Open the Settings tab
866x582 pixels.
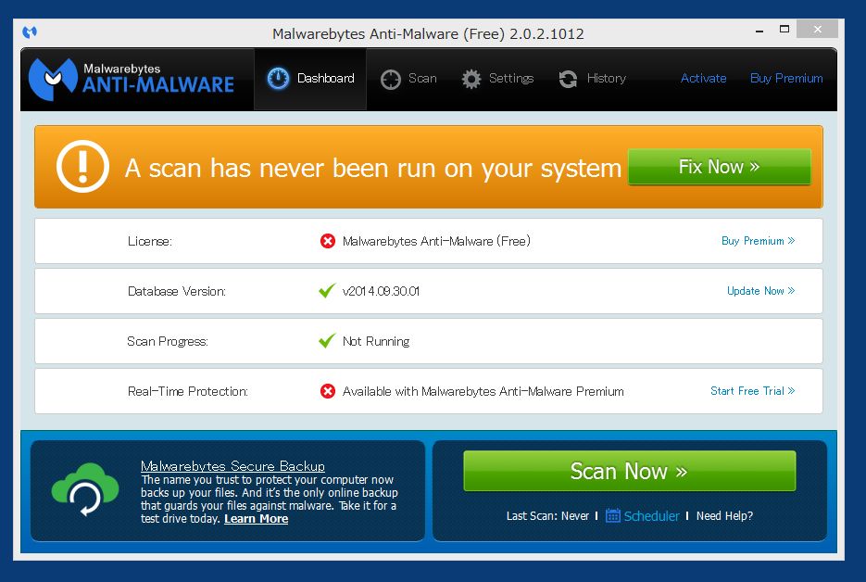click(497, 79)
